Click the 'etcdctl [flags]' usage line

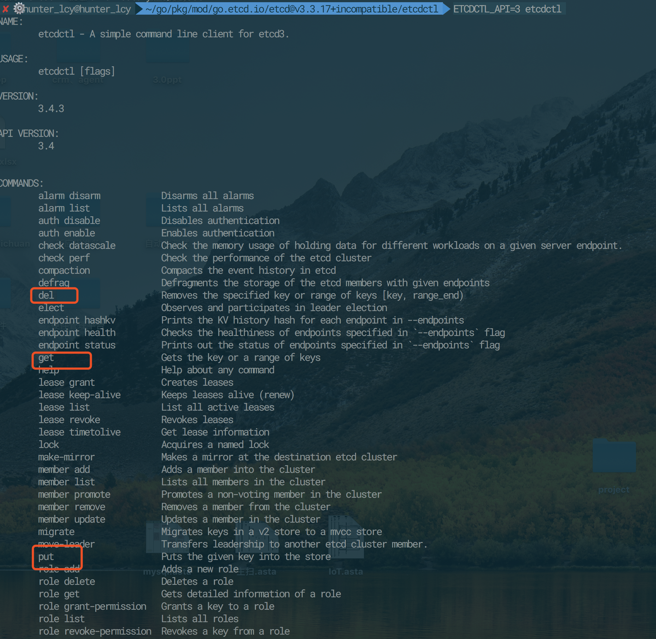tap(77, 71)
